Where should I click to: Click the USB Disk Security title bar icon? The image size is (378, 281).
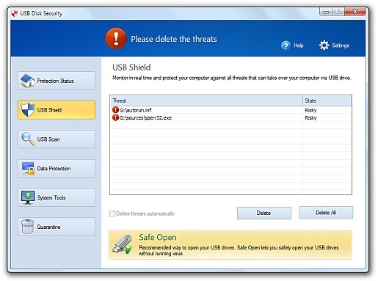[15, 13]
